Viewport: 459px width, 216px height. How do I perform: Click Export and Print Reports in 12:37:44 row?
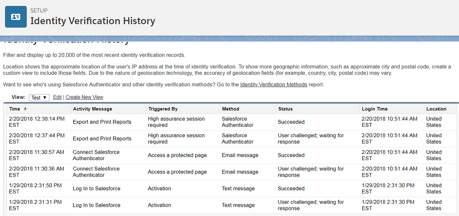coord(102,139)
